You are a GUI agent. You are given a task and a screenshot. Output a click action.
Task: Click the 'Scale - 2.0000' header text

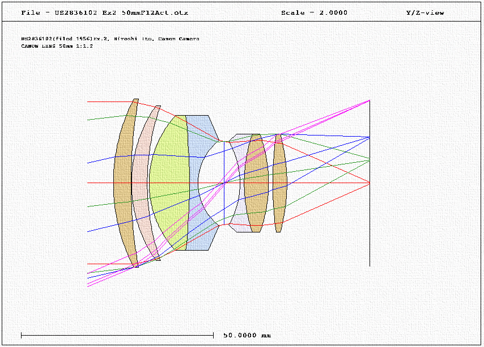tap(314, 12)
